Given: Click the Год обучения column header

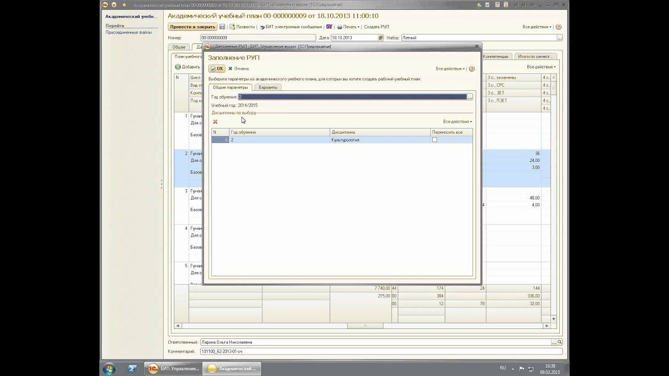Looking at the screenshot, I should click(x=280, y=132).
